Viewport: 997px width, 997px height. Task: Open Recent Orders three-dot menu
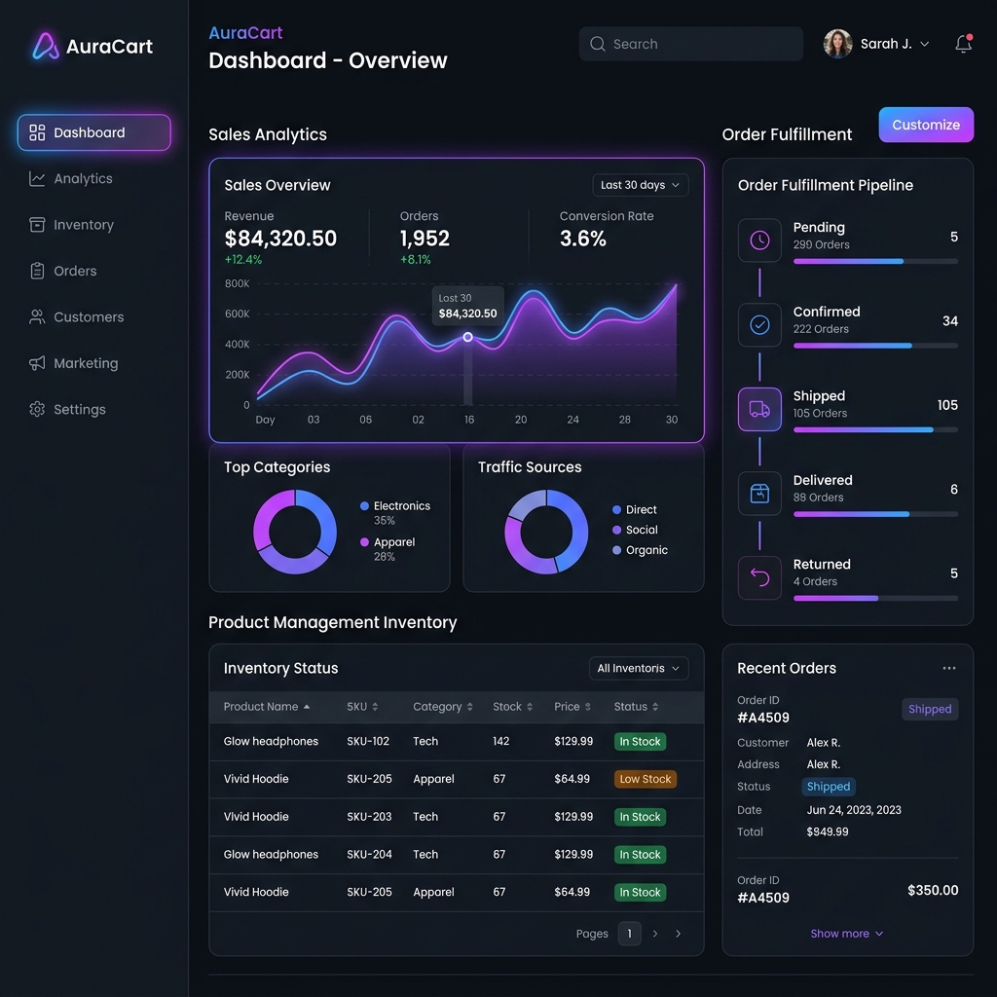[x=948, y=668]
